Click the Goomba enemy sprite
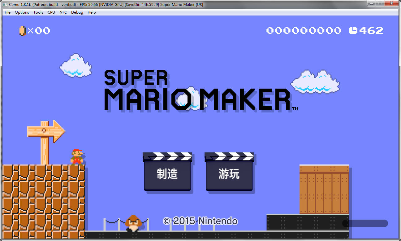The width and height of the screenshot is (401, 241). (134, 223)
